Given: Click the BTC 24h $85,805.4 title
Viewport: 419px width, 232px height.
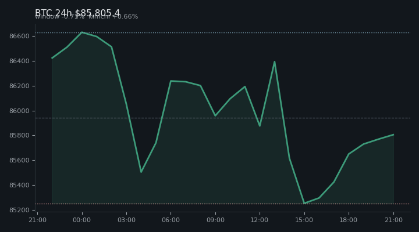Looking at the screenshot, I should pyautogui.click(x=77, y=13).
